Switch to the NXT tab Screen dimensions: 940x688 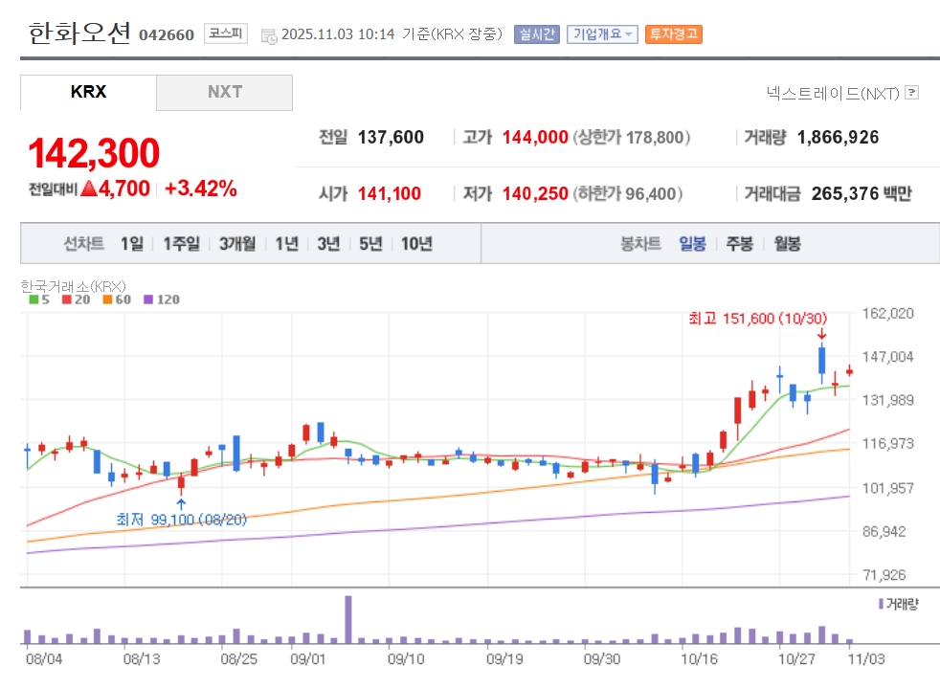[x=225, y=92]
